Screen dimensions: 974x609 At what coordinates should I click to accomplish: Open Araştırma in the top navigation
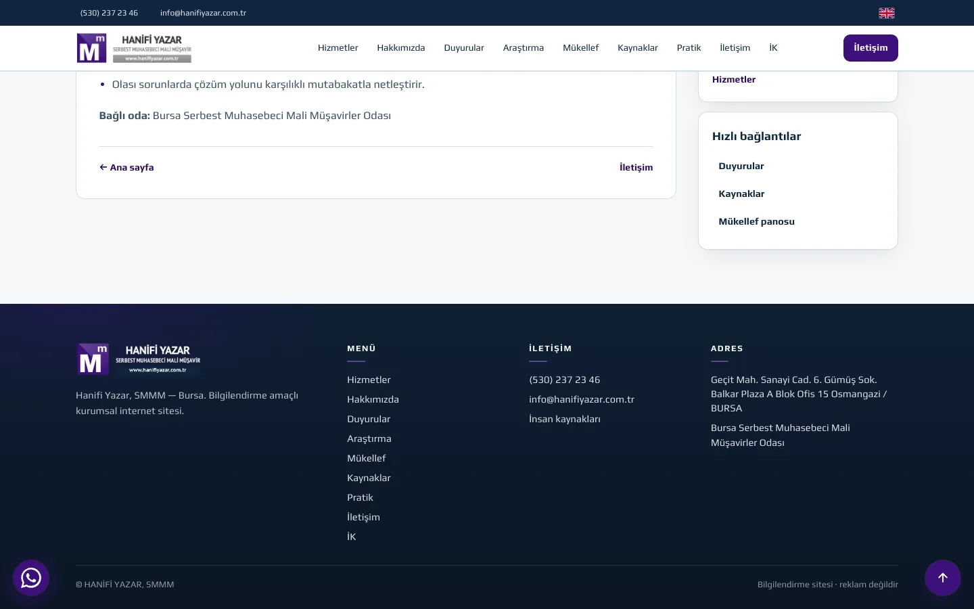click(524, 48)
